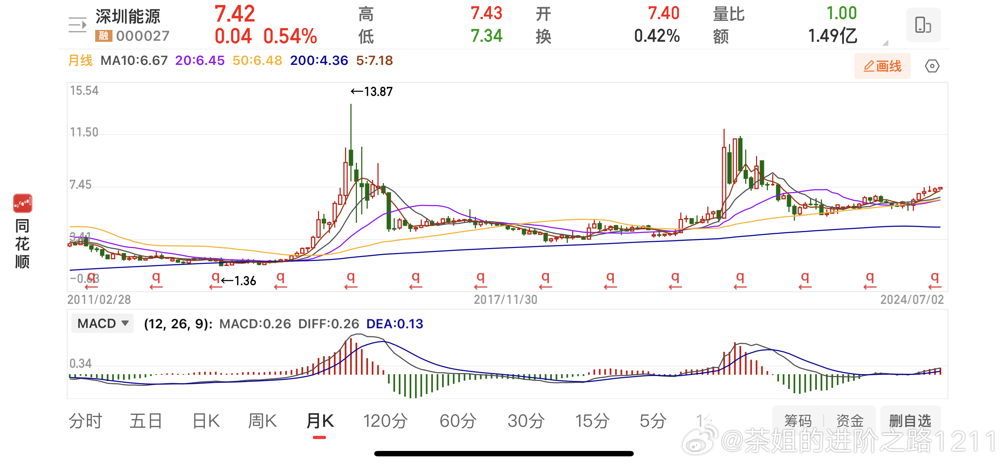Switch to 120分 tab
1008x465 pixels.
[385, 421]
